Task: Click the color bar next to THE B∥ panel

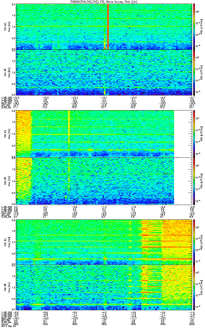Action: point(194,287)
